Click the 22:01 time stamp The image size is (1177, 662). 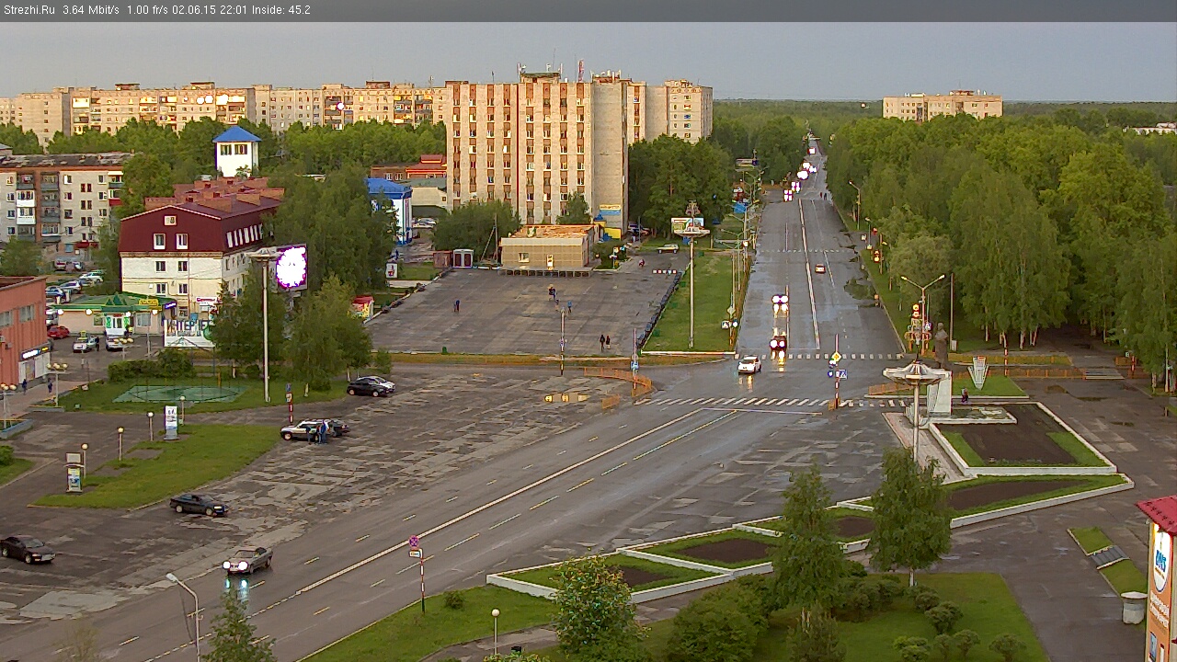[233, 10]
